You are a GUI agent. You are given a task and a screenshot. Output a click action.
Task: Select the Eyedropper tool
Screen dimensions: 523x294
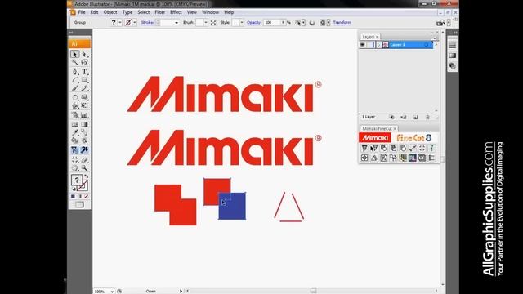click(x=74, y=132)
